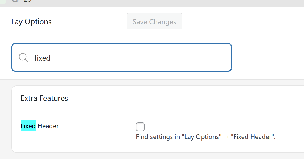The width and height of the screenshot is (304, 159).
Task: Select the Extra Features section heading
Action: [44, 98]
